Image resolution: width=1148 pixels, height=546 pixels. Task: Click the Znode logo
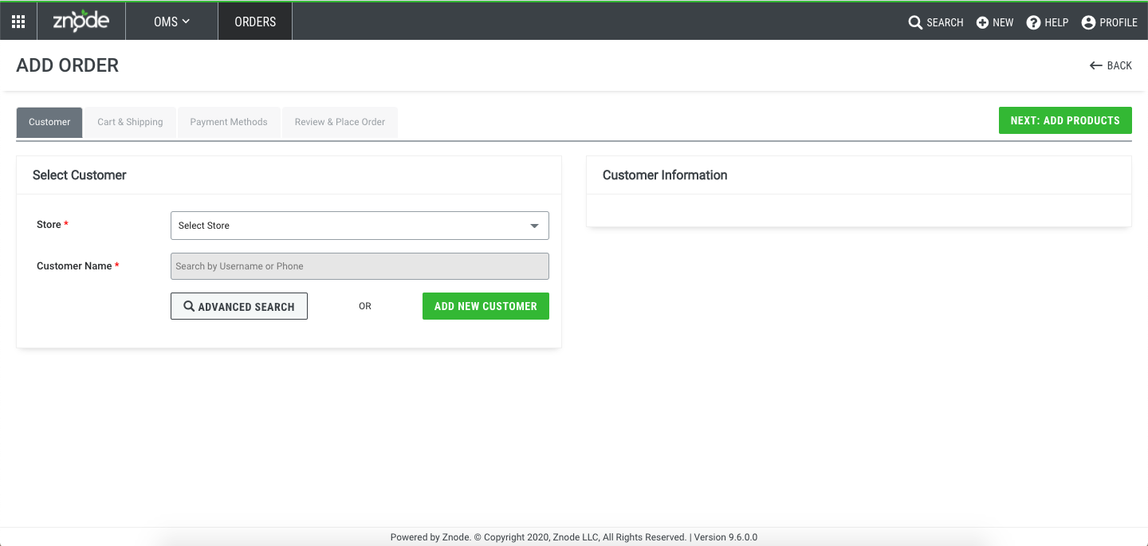[x=81, y=22]
